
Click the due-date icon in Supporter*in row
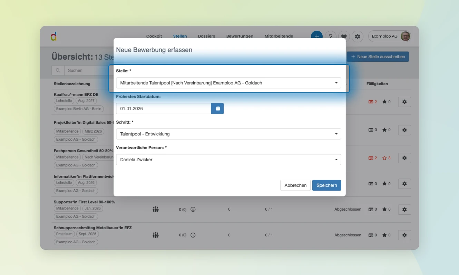click(x=371, y=209)
